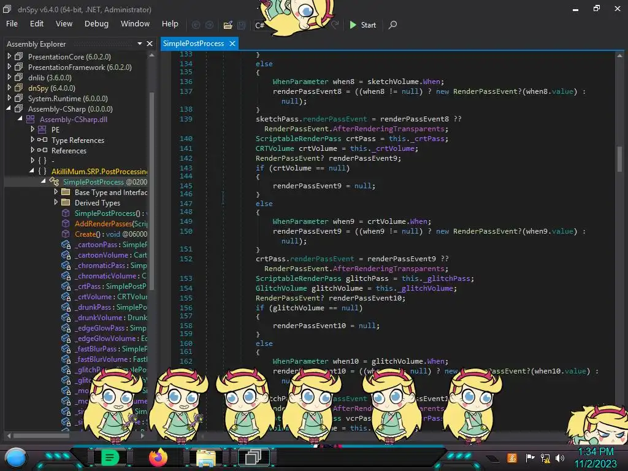Expand the PresentationCore (6.0.2.0) node
The width and height of the screenshot is (628, 471).
[x=9, y=56]
